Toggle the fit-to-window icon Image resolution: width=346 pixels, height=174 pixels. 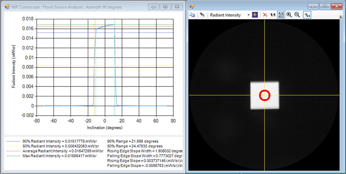coord(281,15)
